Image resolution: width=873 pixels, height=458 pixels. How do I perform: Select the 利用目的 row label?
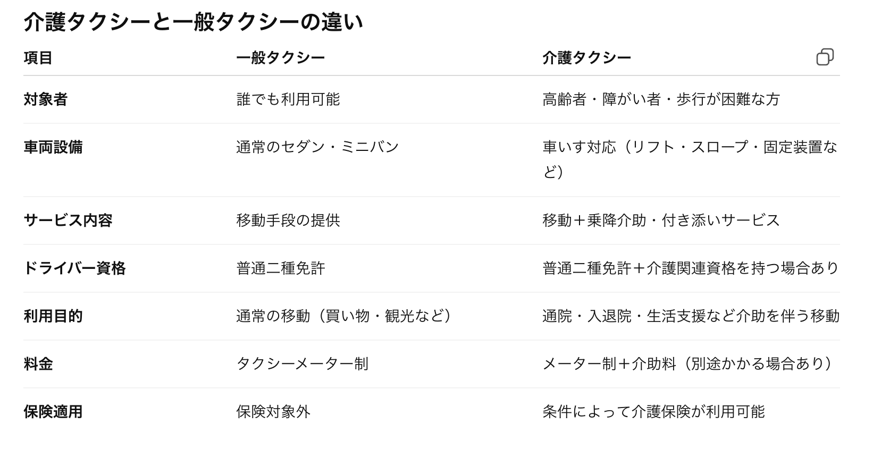click(x=53, y=316)
